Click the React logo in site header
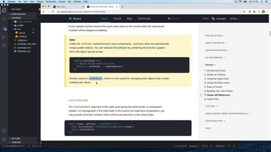Screen dimensions: 271x152 tap(75, 19)
